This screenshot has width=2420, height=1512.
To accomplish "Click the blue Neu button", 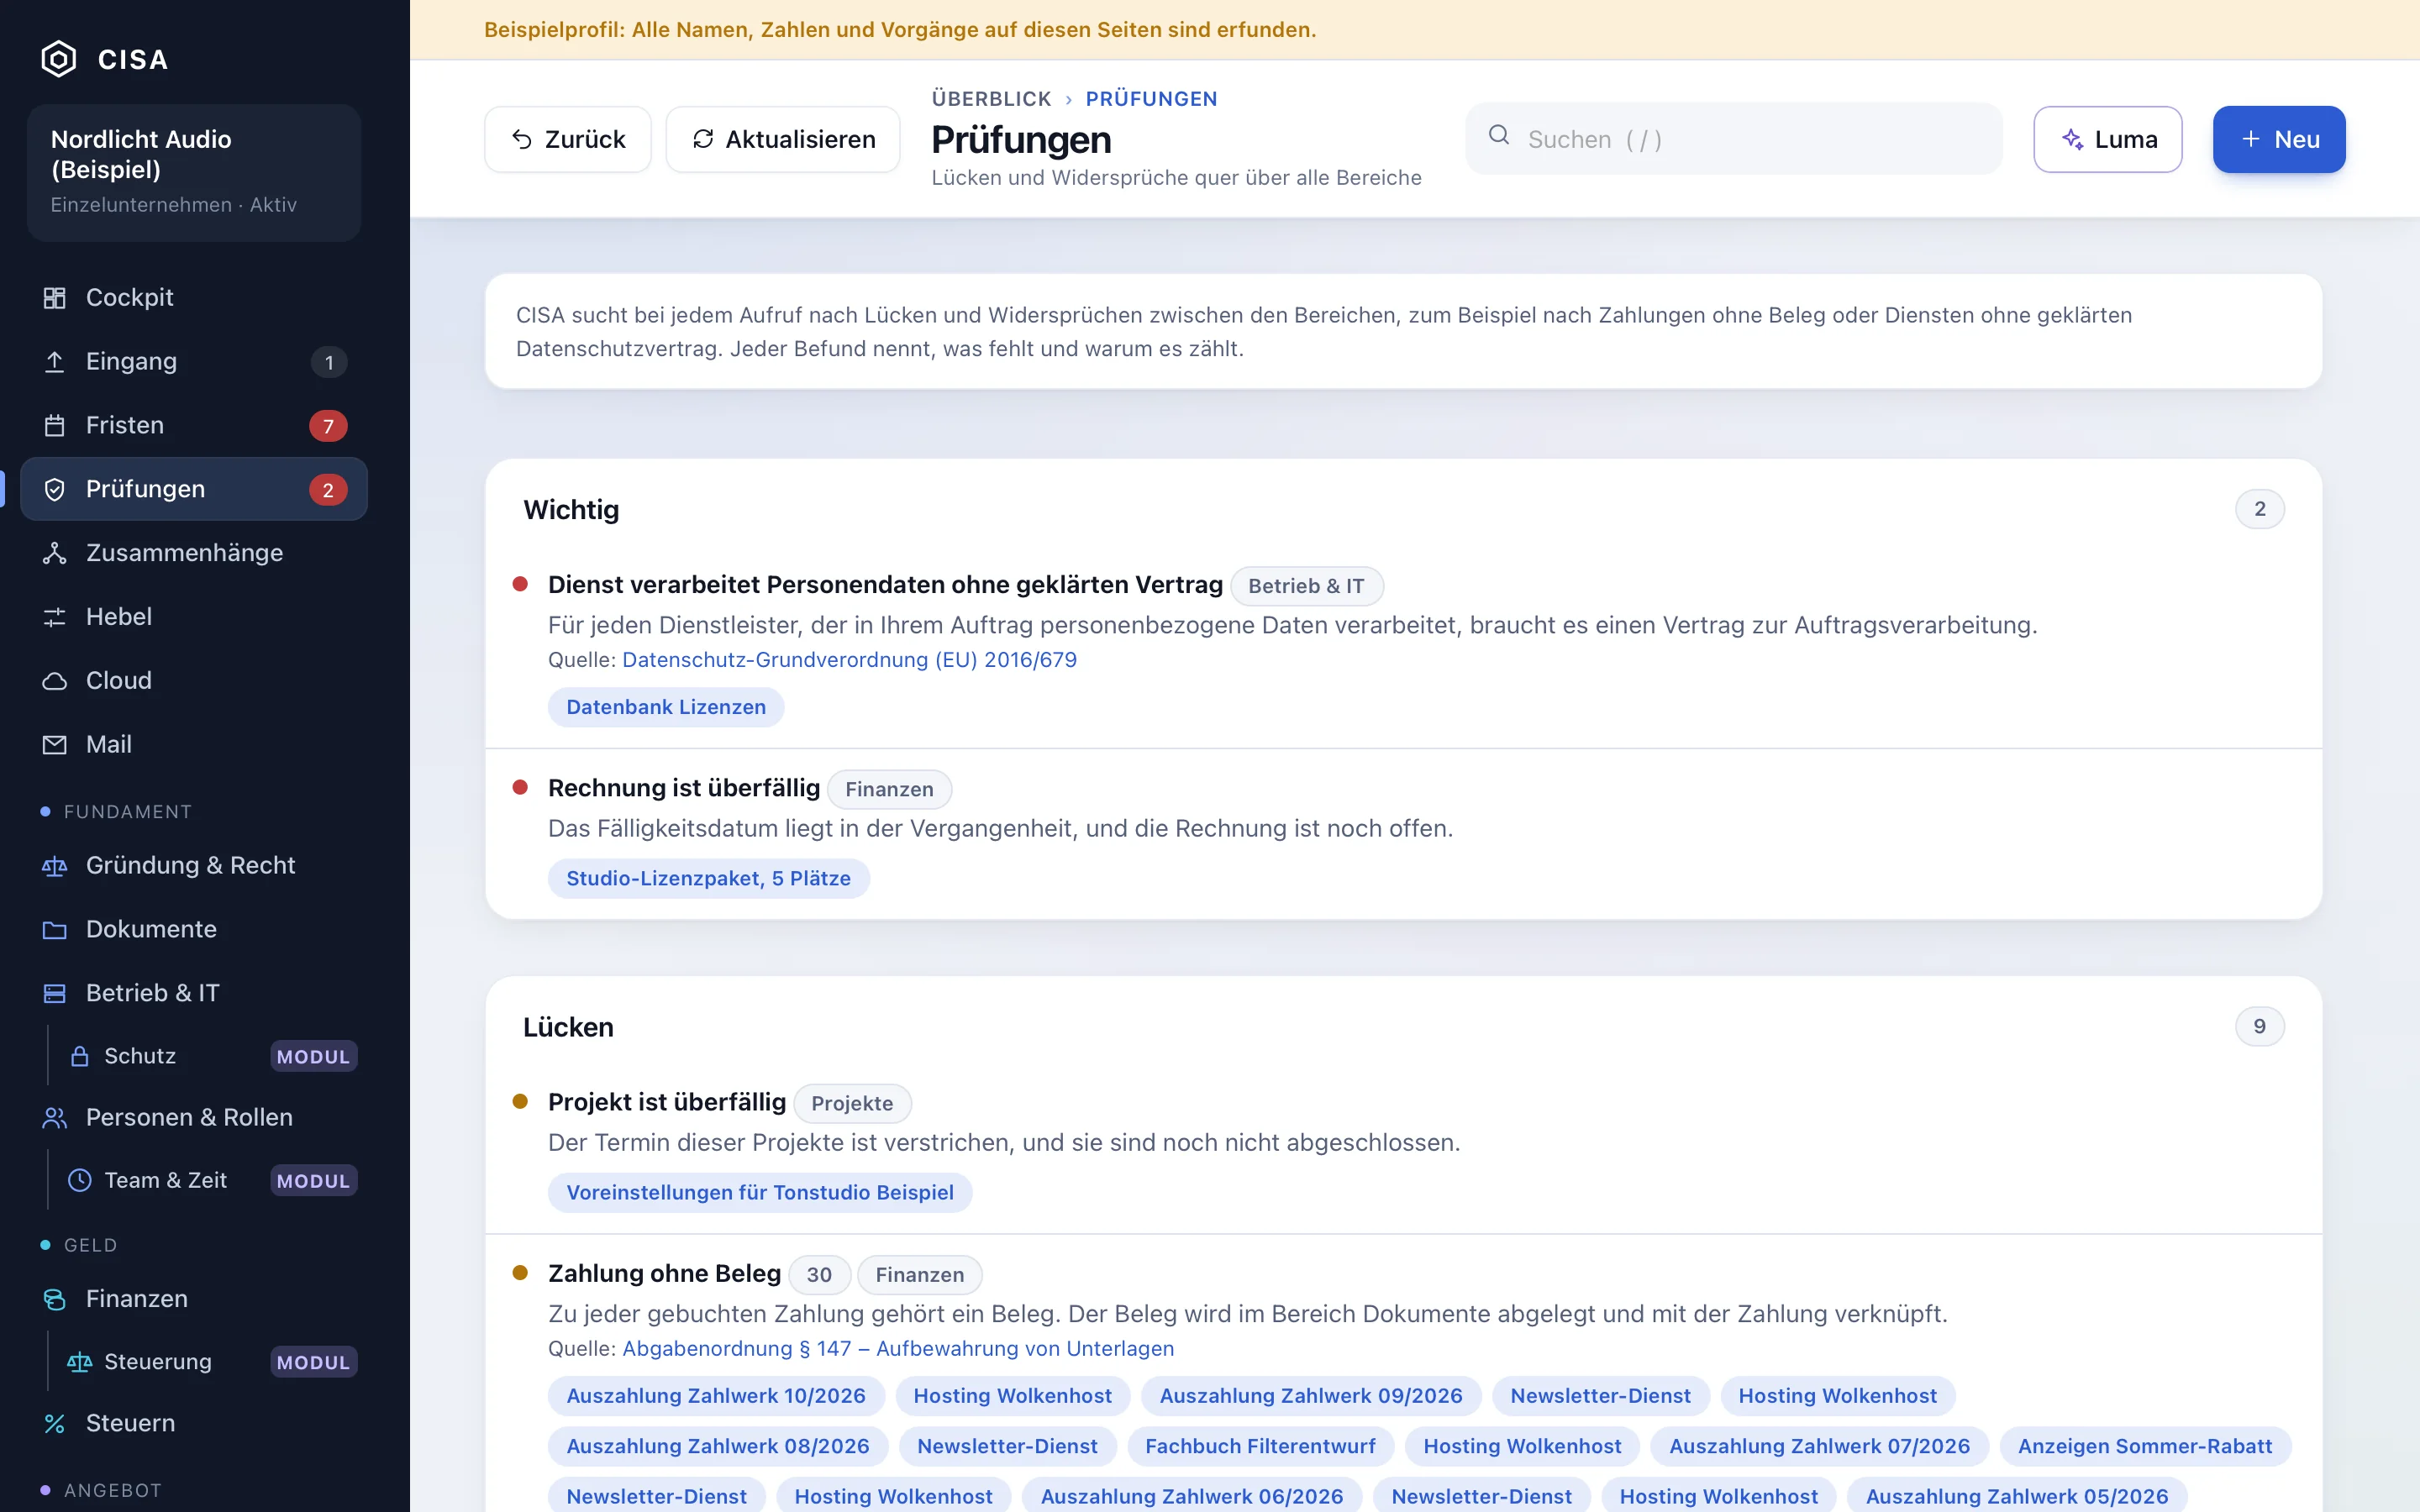I will (2279, 139).
